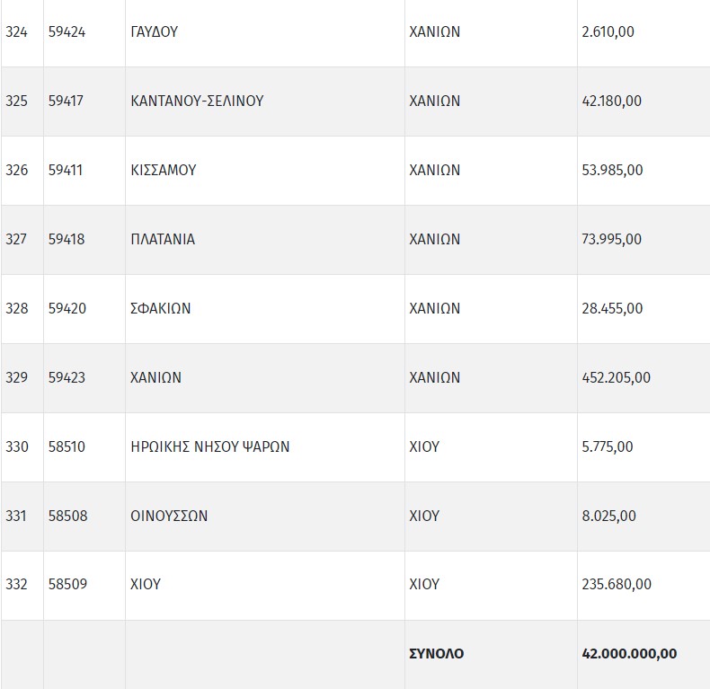This screenshot has width=710, height=689.
Task: Select the amount 8.025,00
Action: point(608,517)
